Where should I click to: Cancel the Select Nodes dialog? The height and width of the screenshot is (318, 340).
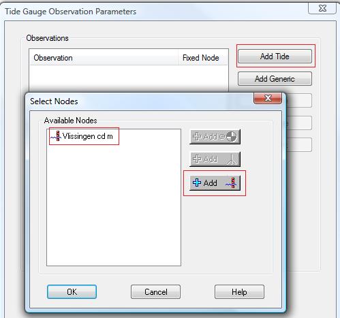[x=155, y=292]
